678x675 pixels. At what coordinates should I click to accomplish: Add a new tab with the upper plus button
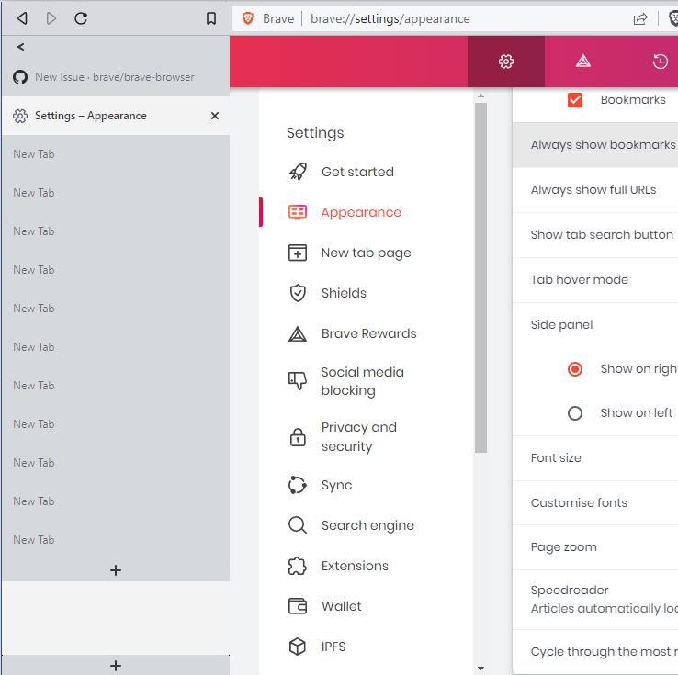tap(116, 570)
